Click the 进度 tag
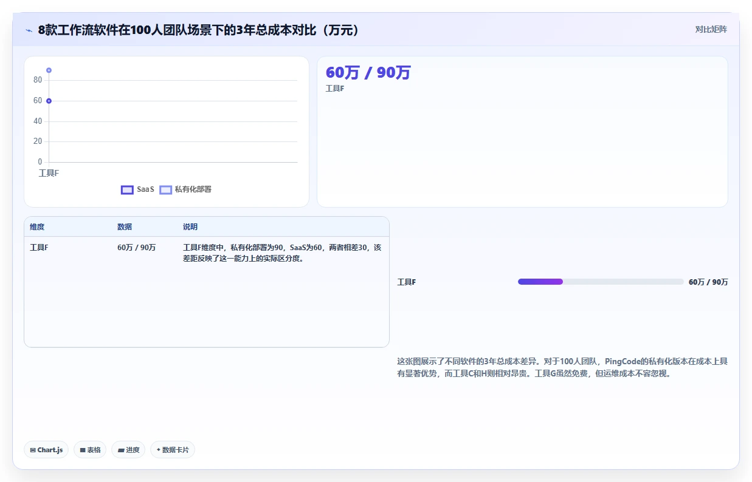This screenshot has height=482, width=752. point(128,450)
